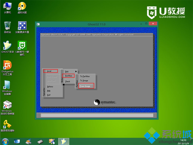This screenshot has width=193, height=145.
Task: Minimize the Ghost32 11.0 window
Action: pyautogui.click(x=141, y=24)
